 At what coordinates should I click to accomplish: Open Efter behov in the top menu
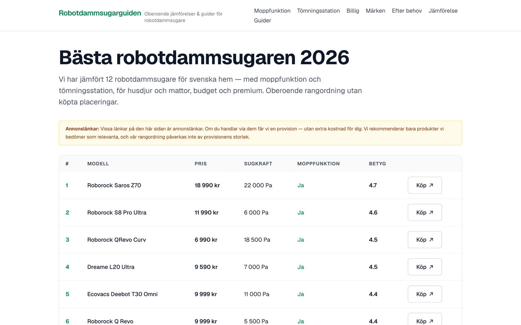[407, 11]
